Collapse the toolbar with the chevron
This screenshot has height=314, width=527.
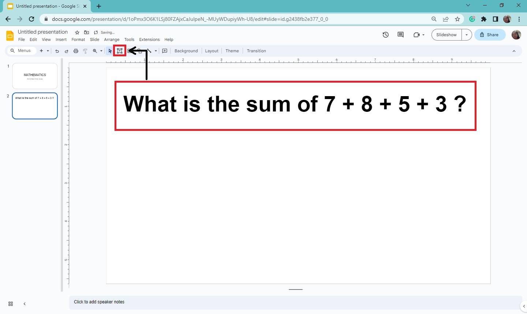pos(514,51)
